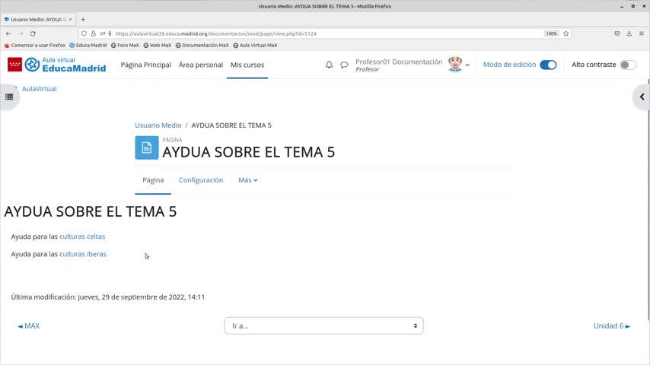Viewport: 650px width, 365px height.
Task: Open the notifications bell
Action: 329,65
